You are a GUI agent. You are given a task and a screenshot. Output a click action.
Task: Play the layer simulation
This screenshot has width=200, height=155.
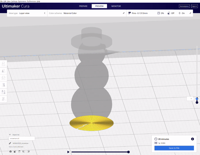point(68,152)
